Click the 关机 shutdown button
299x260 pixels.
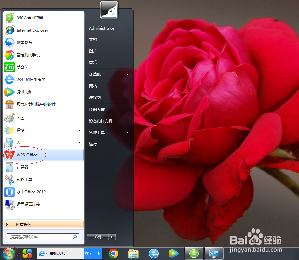97,237
